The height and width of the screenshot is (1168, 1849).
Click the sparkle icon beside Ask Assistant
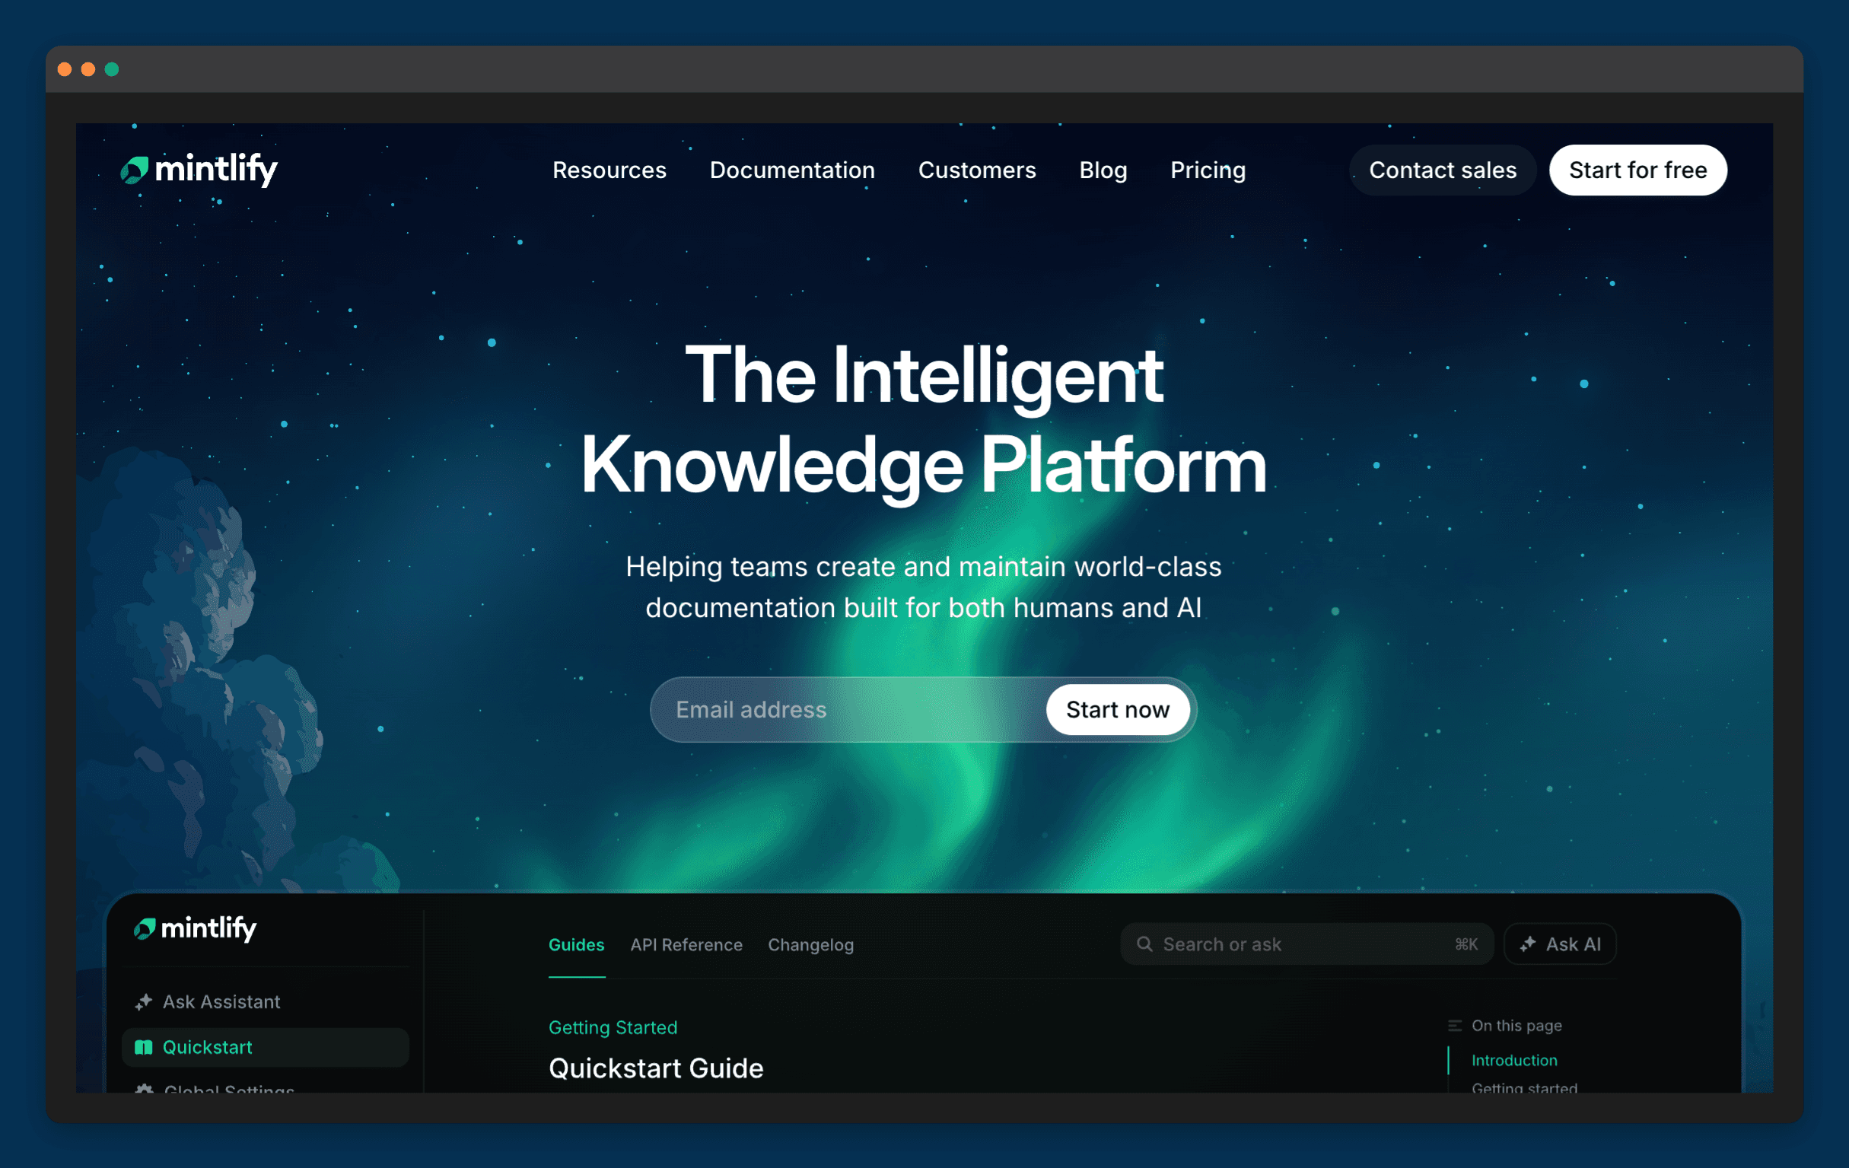[x=144, y=1001]
